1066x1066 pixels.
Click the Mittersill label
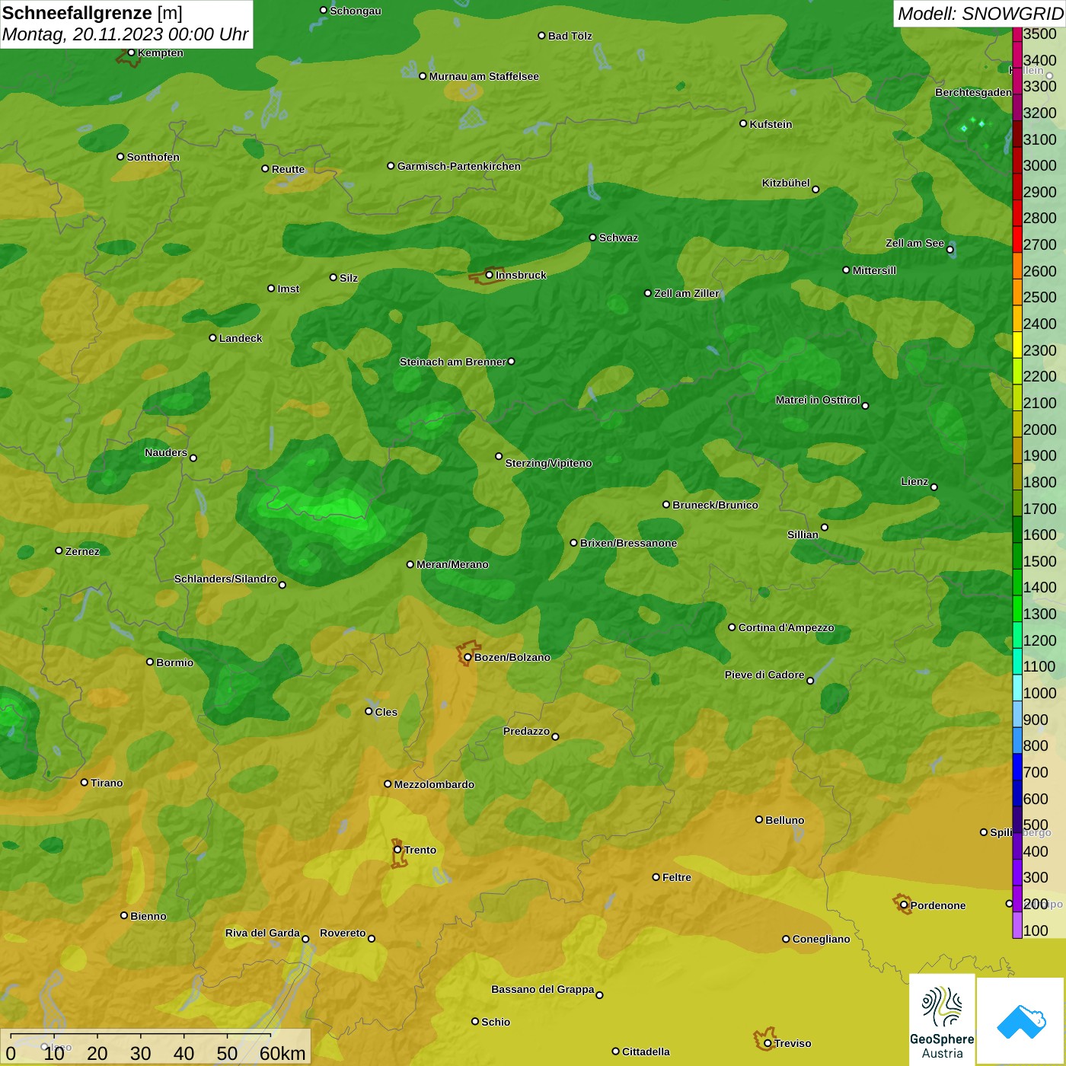874,270
